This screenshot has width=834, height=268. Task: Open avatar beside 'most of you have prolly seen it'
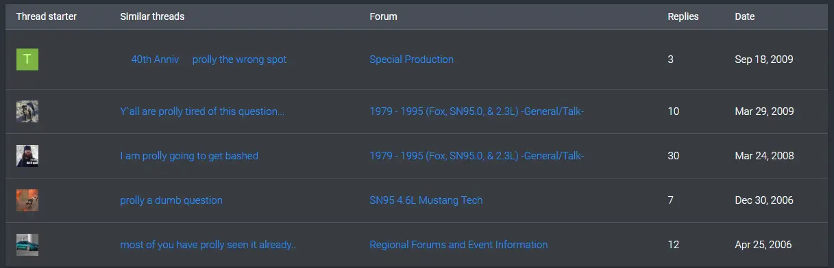(27, 245)
